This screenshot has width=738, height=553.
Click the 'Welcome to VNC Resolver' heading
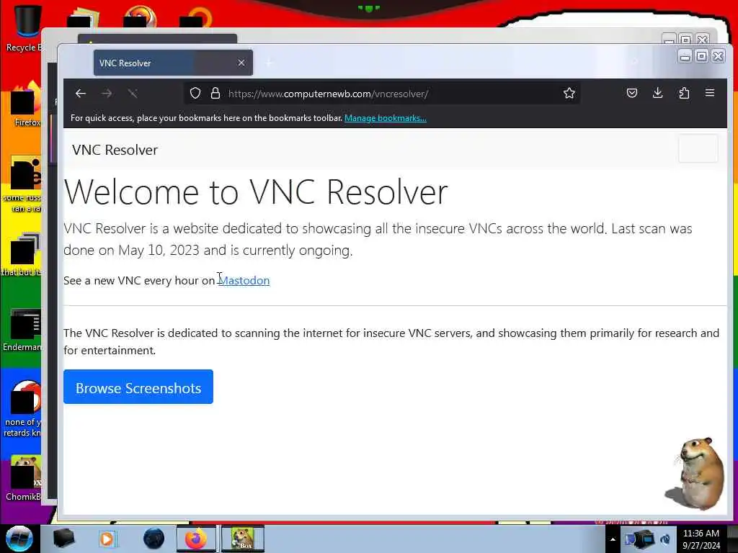coord(256,192)
